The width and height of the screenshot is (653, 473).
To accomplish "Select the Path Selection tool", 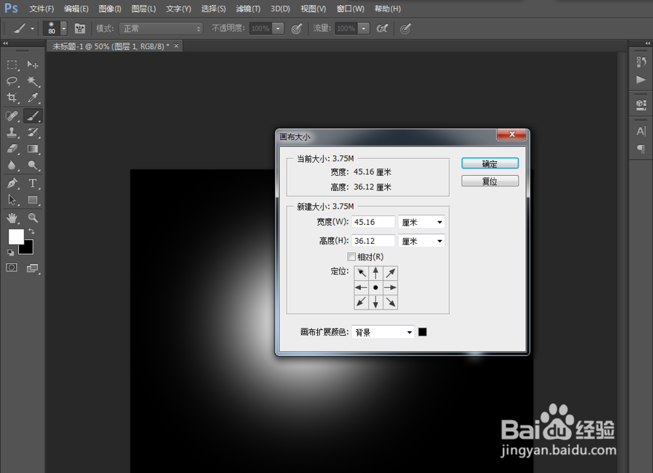I will tap(12, 200).
